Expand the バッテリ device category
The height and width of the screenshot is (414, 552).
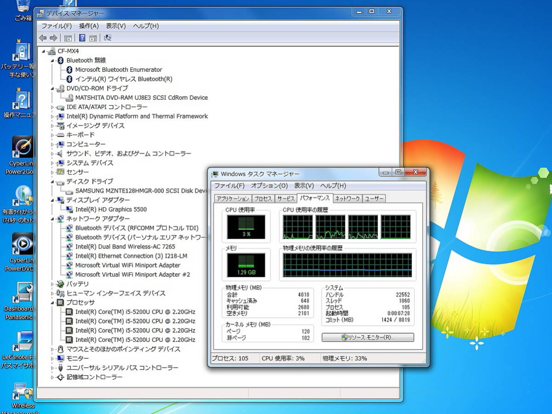pyautogui.click(x=52, y=284)
